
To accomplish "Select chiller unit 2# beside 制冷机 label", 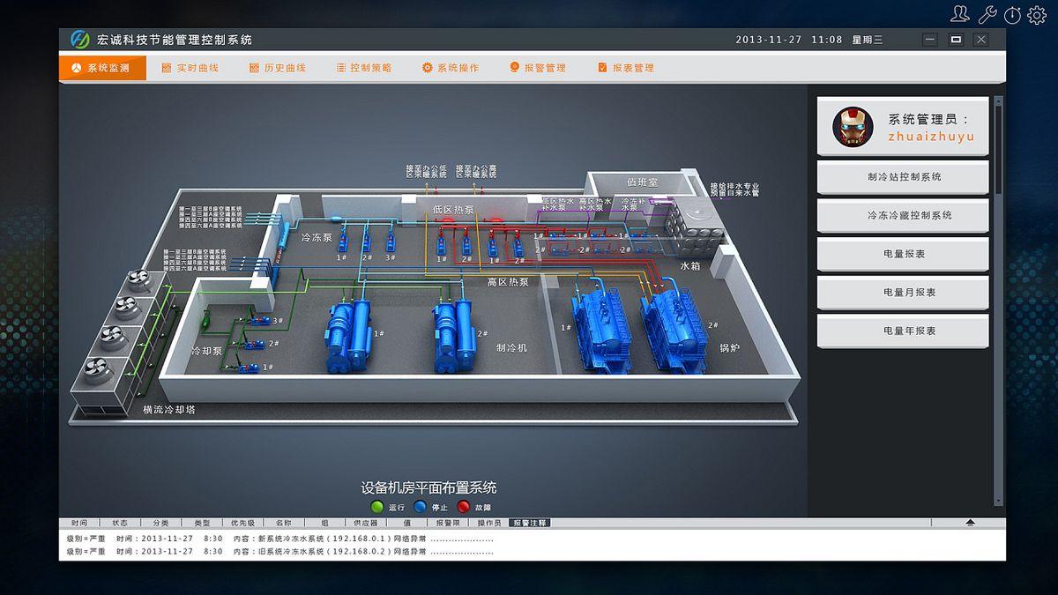I will coord(454,336).
